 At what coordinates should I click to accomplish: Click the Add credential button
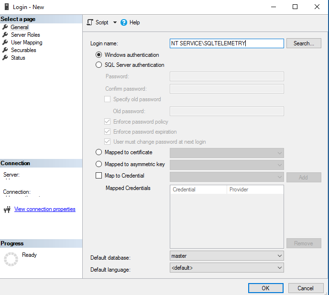tap(304, 177)
